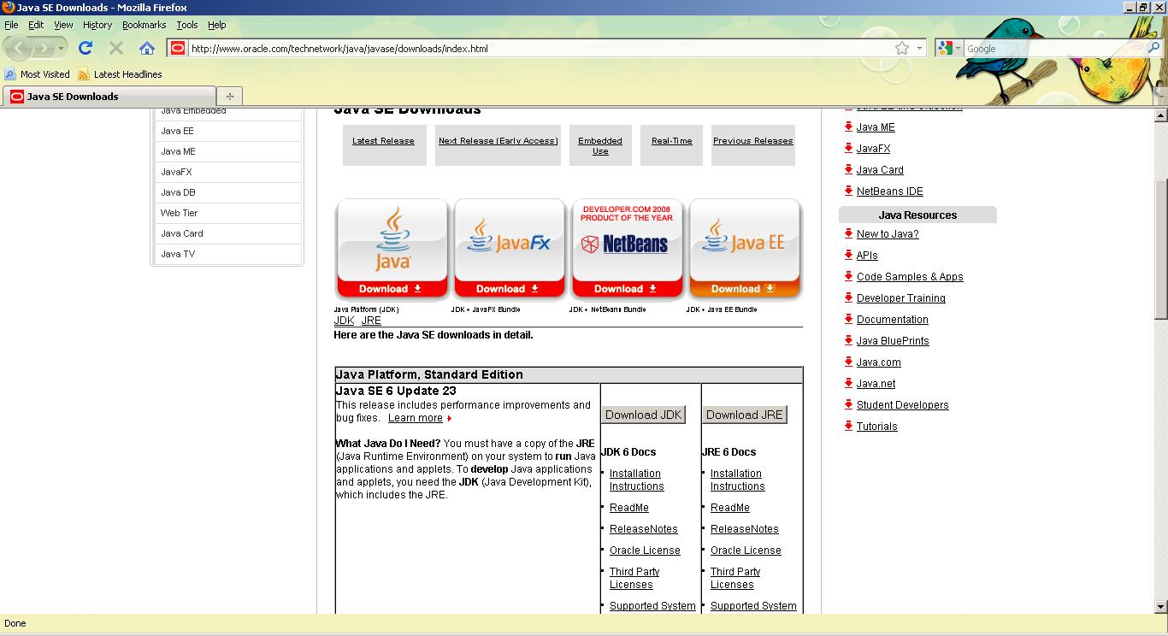Image resolution: width=1168 pixels, height=636 pixels.
Task: Go to the Firefox Home page
Action: (147, 48)
